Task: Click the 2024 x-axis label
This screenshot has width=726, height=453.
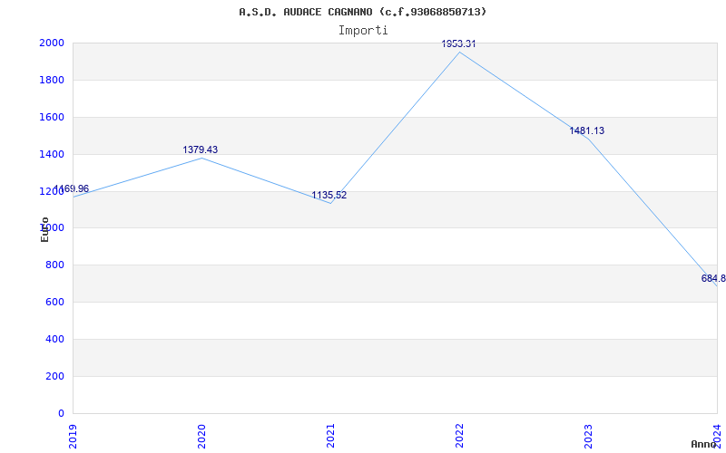Action: [717, 437]
